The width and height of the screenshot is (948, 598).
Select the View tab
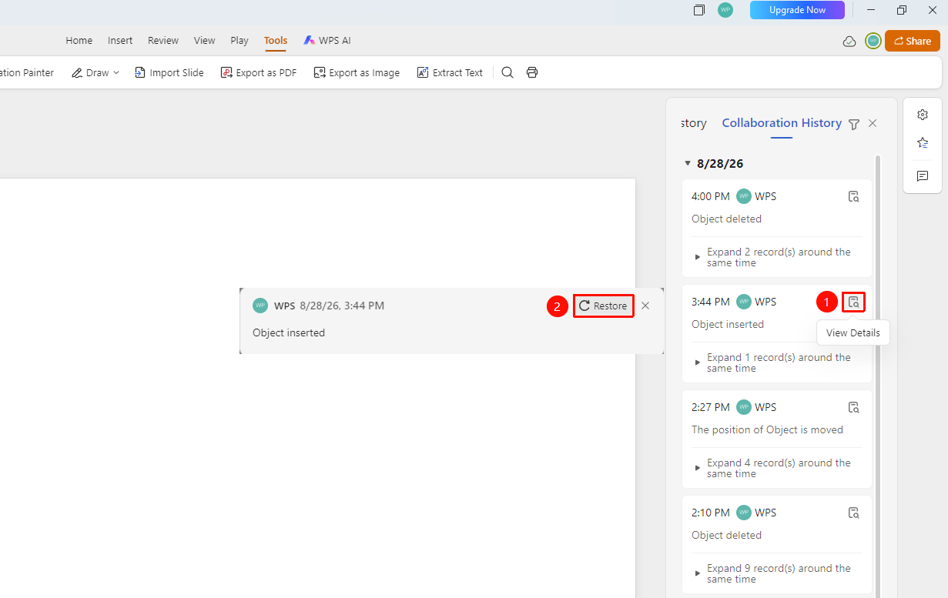pos(205,41)
